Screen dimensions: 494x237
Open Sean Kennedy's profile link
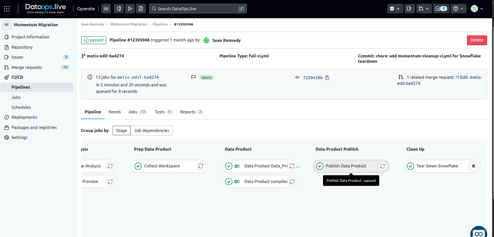226,40
